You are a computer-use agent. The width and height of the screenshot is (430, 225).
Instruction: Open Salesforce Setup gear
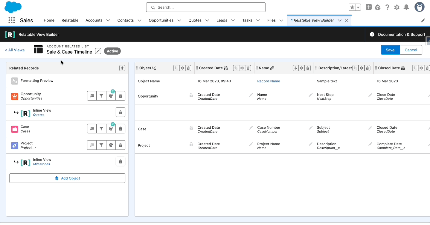[x=397, y=7]
